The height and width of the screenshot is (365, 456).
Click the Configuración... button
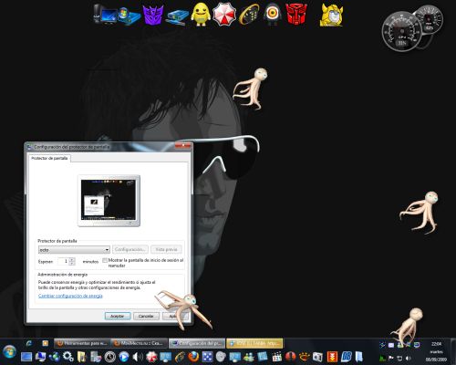130,249
